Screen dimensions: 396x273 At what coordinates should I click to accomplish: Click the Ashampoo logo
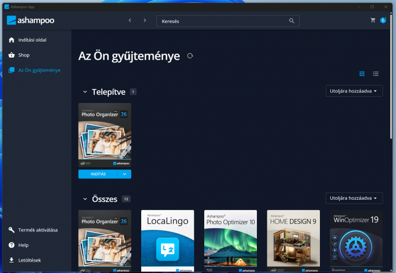pos(31,20)
